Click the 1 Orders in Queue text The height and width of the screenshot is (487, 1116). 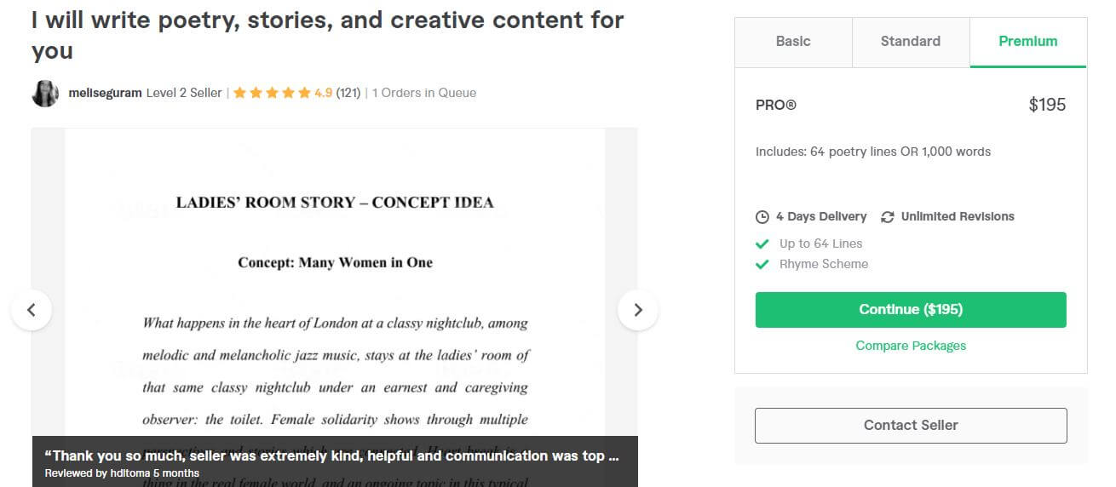[424, 93]
